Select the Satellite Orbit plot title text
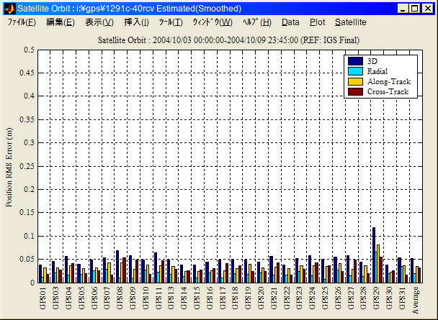 [228, 40]
